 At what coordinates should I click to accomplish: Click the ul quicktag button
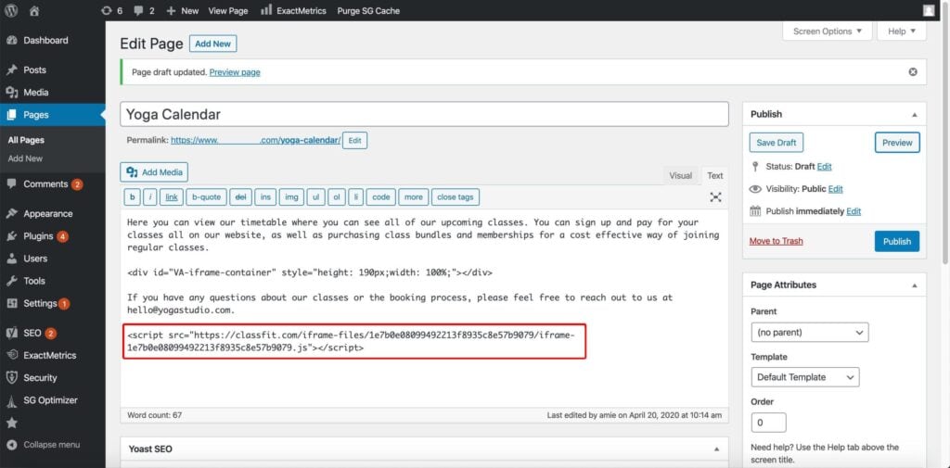coord(315,196)
